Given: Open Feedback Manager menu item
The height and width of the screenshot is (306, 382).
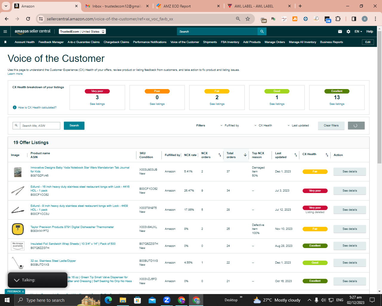Looking at the screenshot, I should pyautogui.click(x=51, y=42).
